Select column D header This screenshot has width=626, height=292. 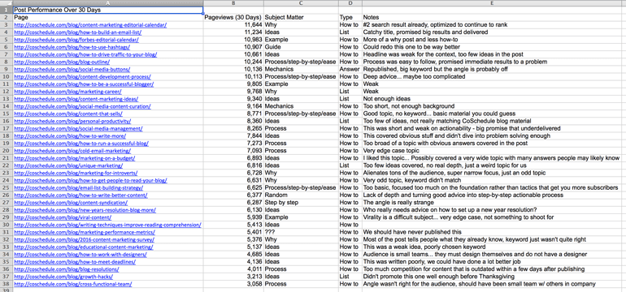coord(350,2)
